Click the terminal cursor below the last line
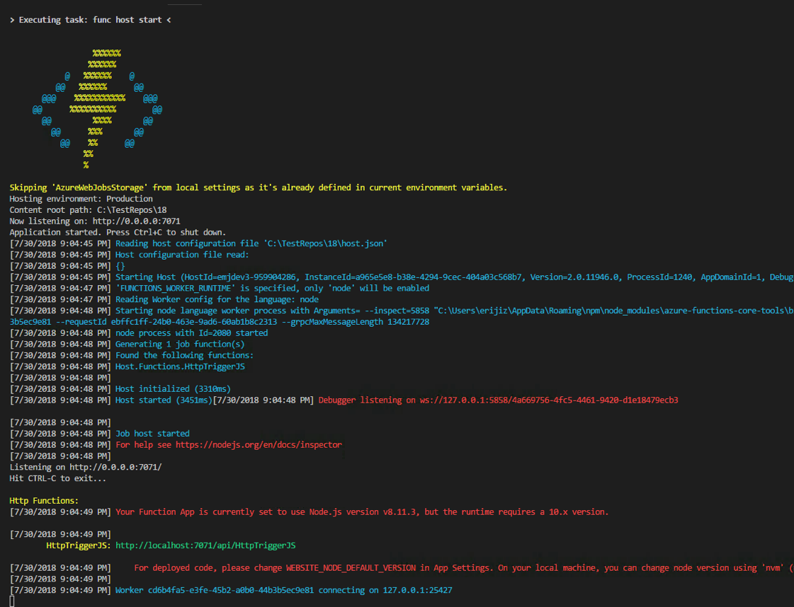This screenshot has width=794, height=607. (11, 601)
